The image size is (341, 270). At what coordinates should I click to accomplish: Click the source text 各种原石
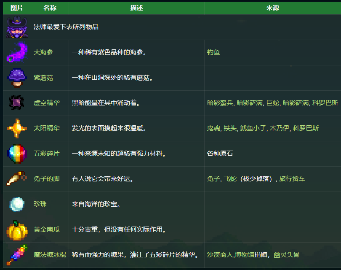pyautogui.click(x=220, y=154)
